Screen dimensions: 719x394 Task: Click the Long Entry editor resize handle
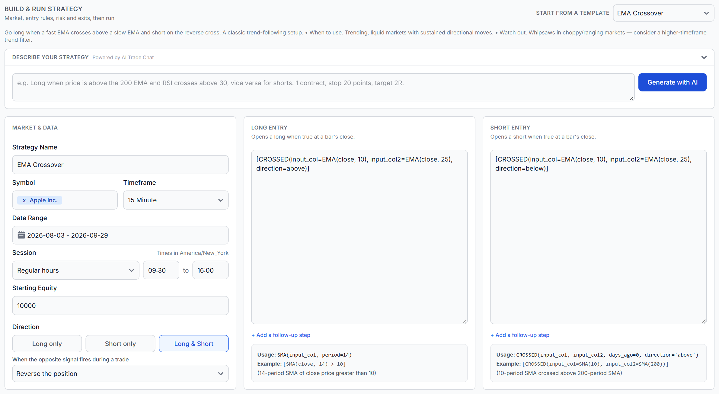point(465,321)
